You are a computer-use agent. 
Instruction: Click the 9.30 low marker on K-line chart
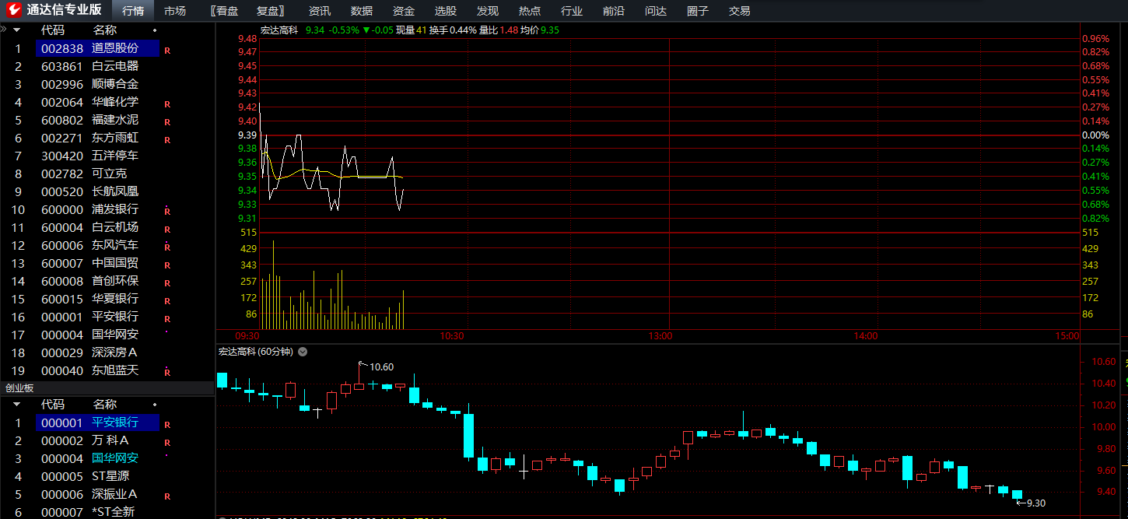pos(1036,503)
